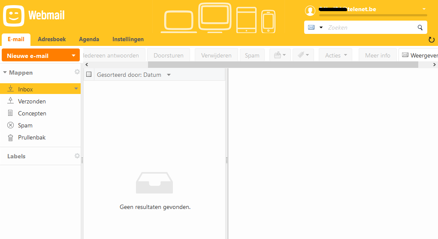The image size is (438, 239).
Task: Switch to the Adresboek tab
Action: (51, 39)
